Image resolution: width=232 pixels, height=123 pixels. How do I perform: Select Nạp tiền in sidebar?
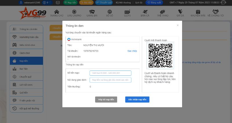26,61
